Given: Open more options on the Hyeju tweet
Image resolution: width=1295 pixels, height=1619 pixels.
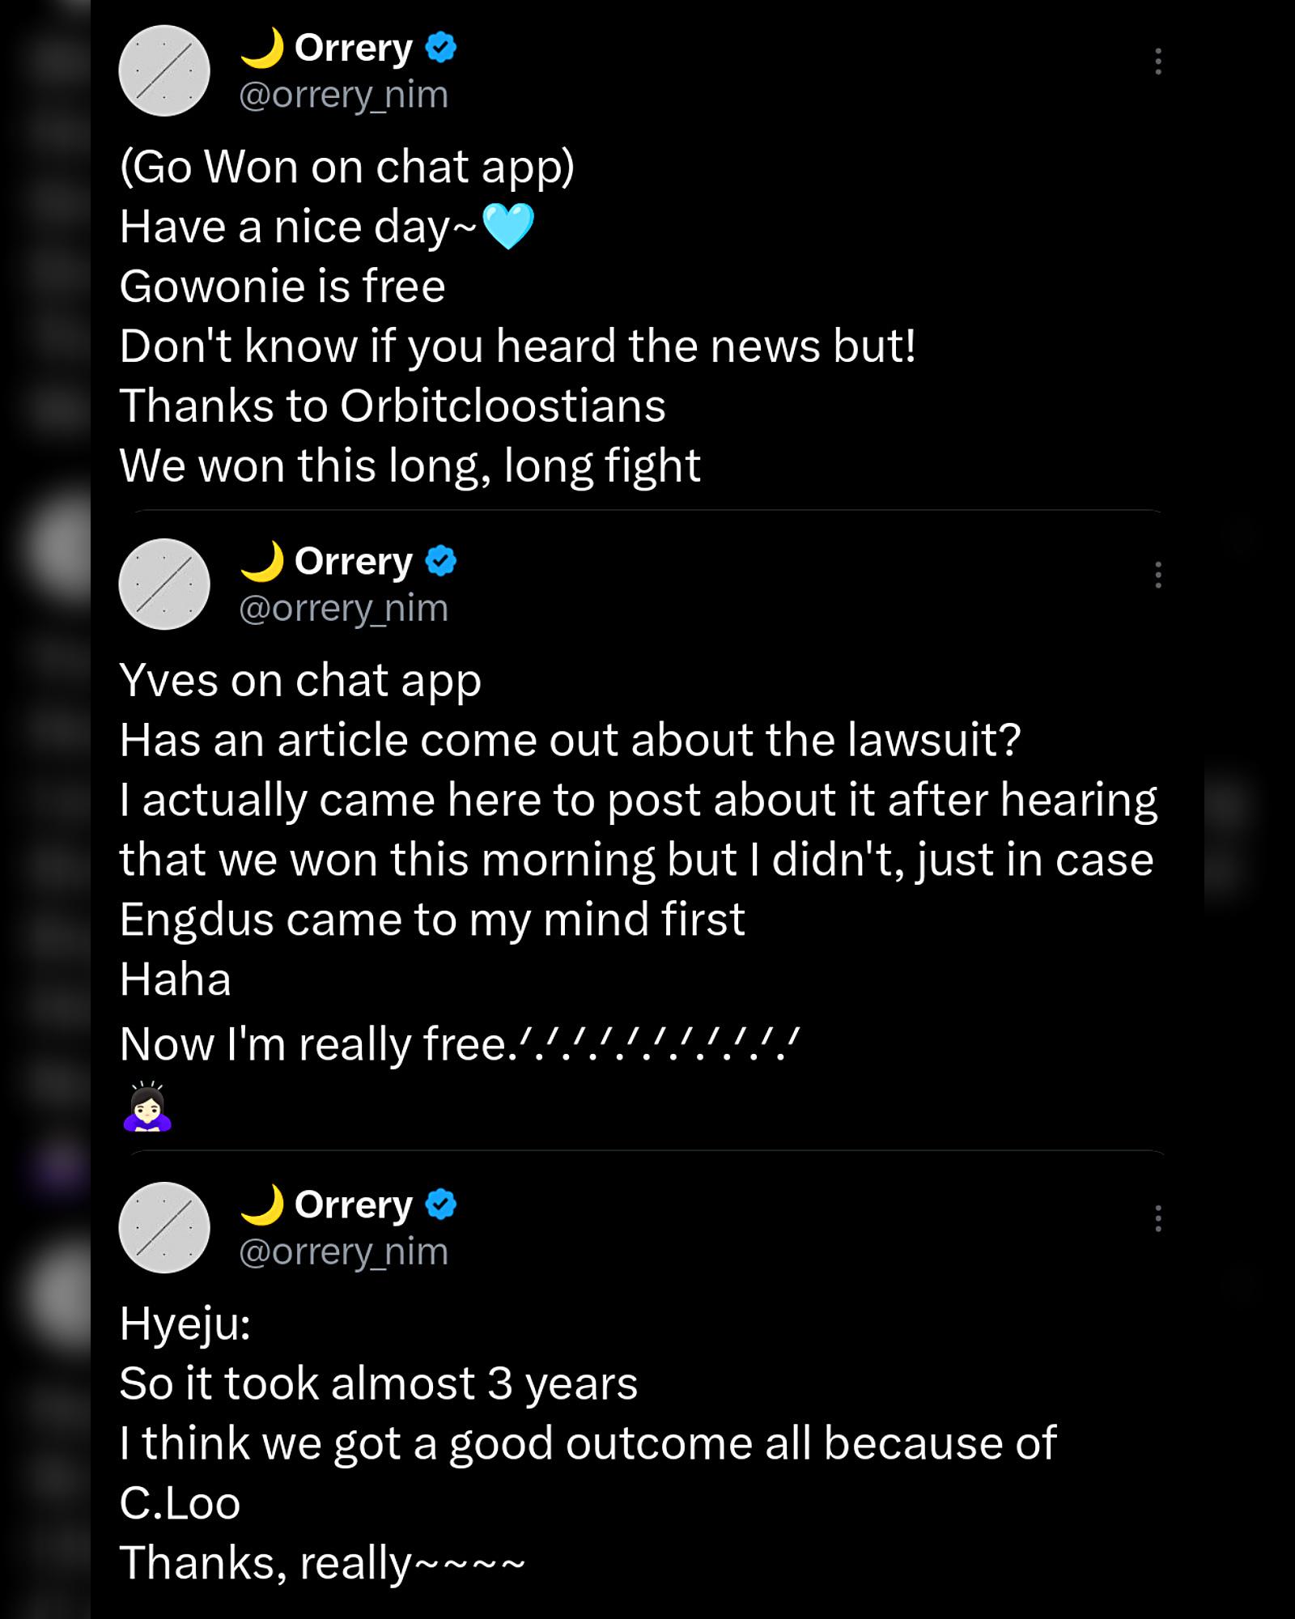Looking at the screenshot, I should [1158, 1218].
